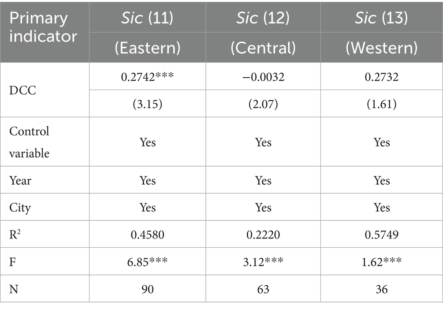Click the sample size cell 36

(381, 288)
